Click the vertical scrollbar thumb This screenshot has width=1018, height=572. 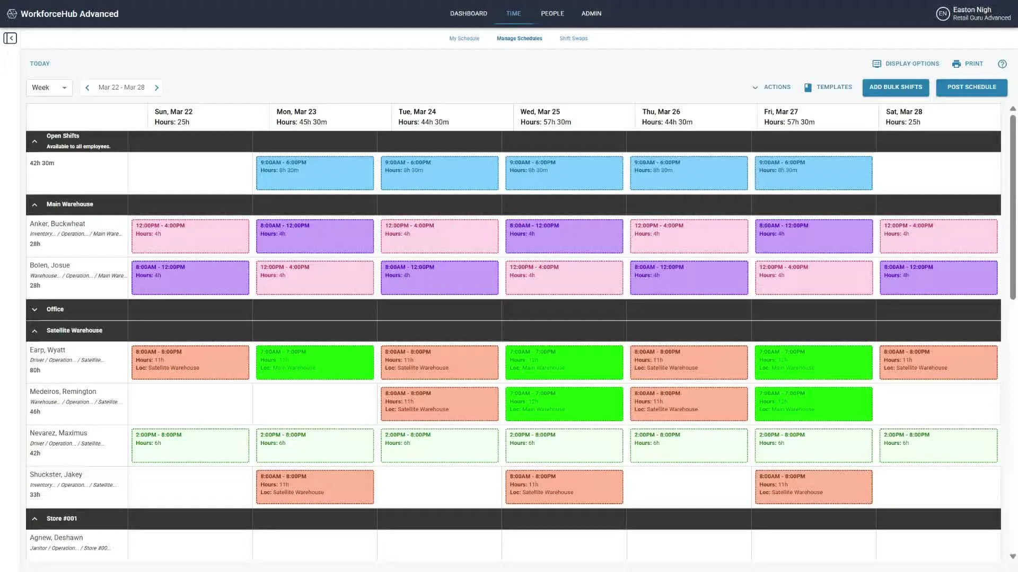click(1012, 207)
